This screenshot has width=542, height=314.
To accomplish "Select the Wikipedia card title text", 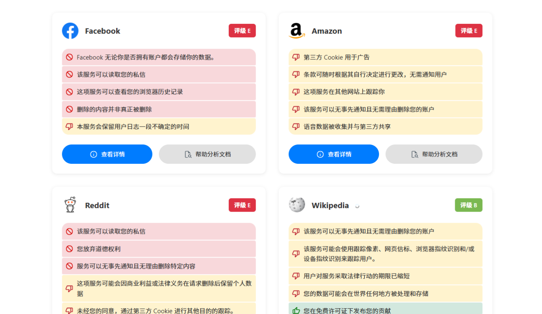I will click(x=330, y=205).
